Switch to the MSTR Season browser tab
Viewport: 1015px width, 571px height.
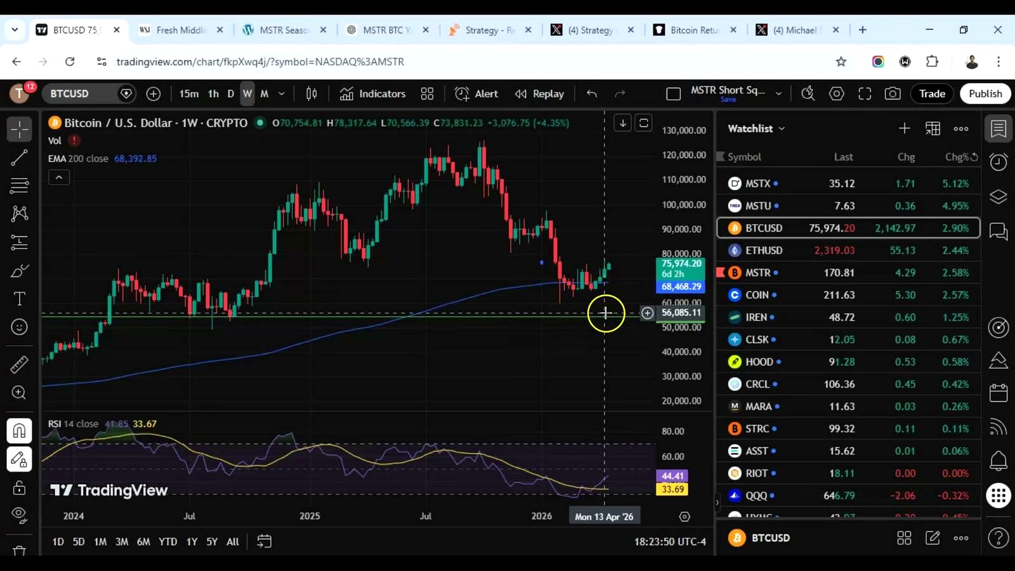coord(284,30)
